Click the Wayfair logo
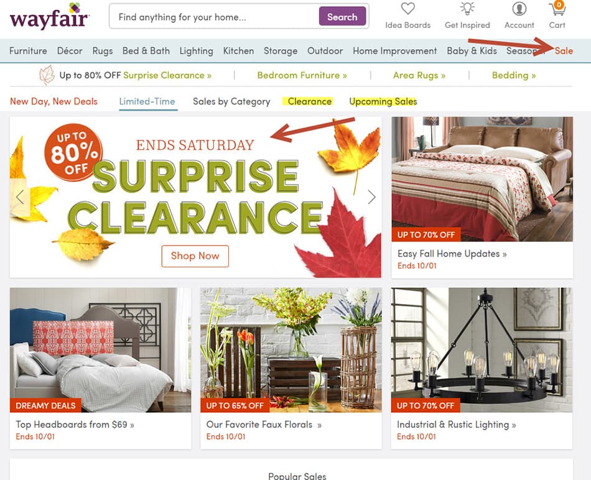 coord(49,16)
